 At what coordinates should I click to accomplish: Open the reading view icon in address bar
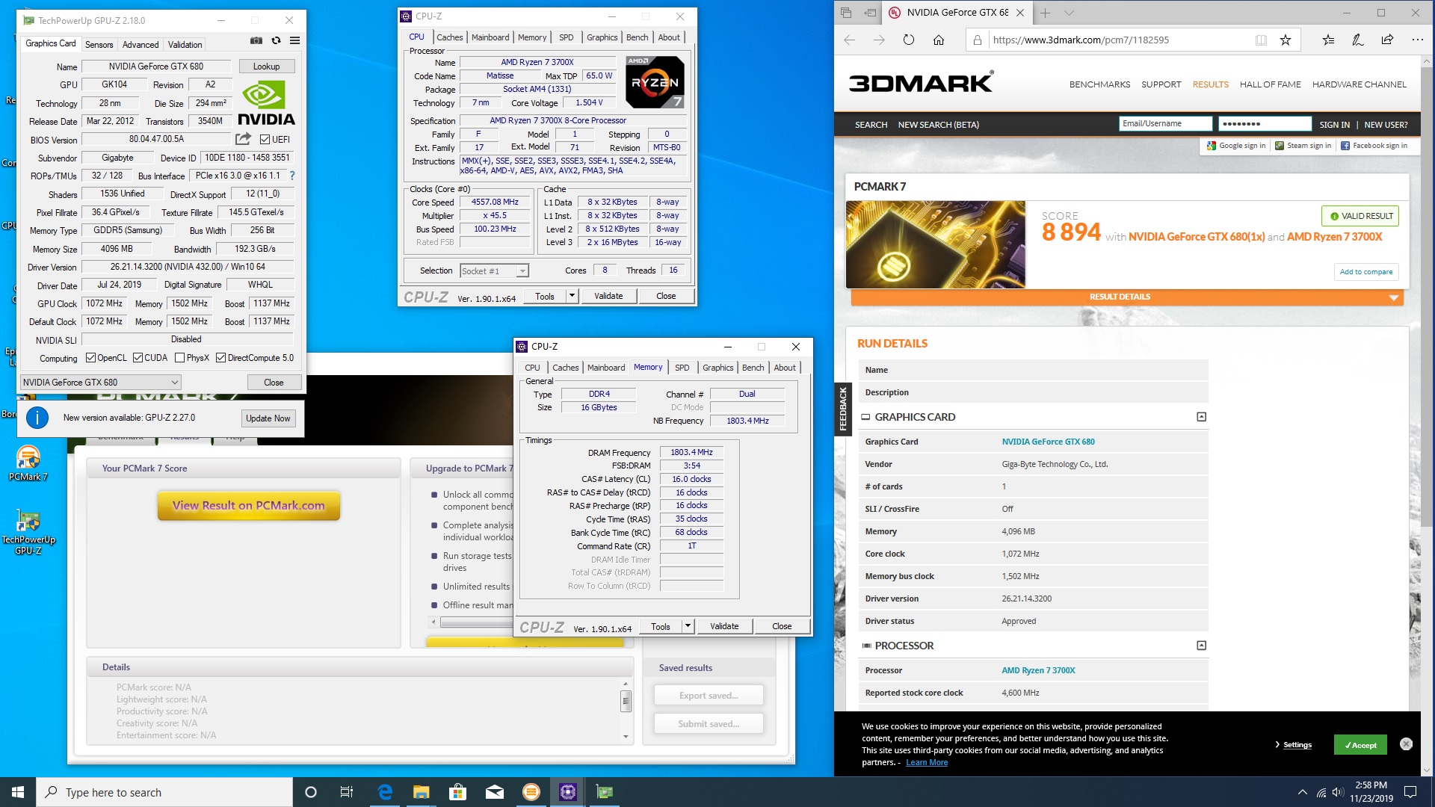point(1261,40)
